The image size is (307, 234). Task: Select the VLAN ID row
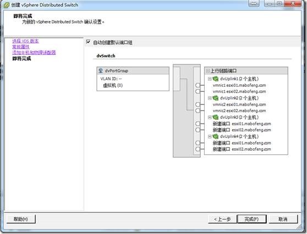[111, 79]
